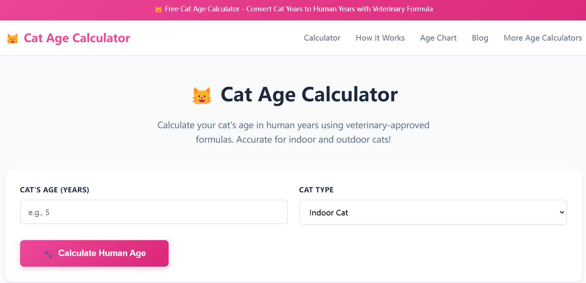Click the cat logo icon in the header

tap(13, 39)
